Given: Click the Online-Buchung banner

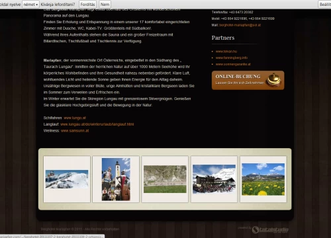Looking at the screenshot, I should tap(248, 80).
